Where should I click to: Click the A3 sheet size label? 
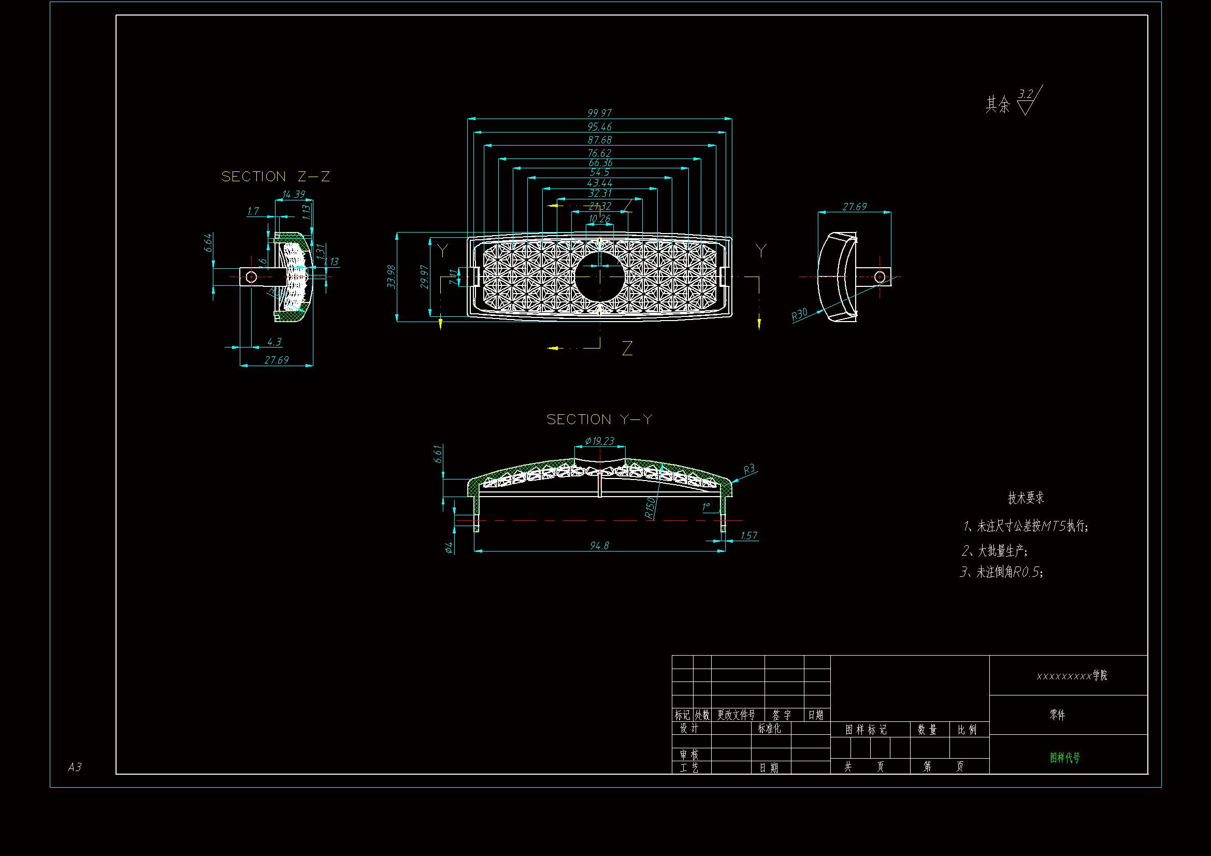[75, 767]
